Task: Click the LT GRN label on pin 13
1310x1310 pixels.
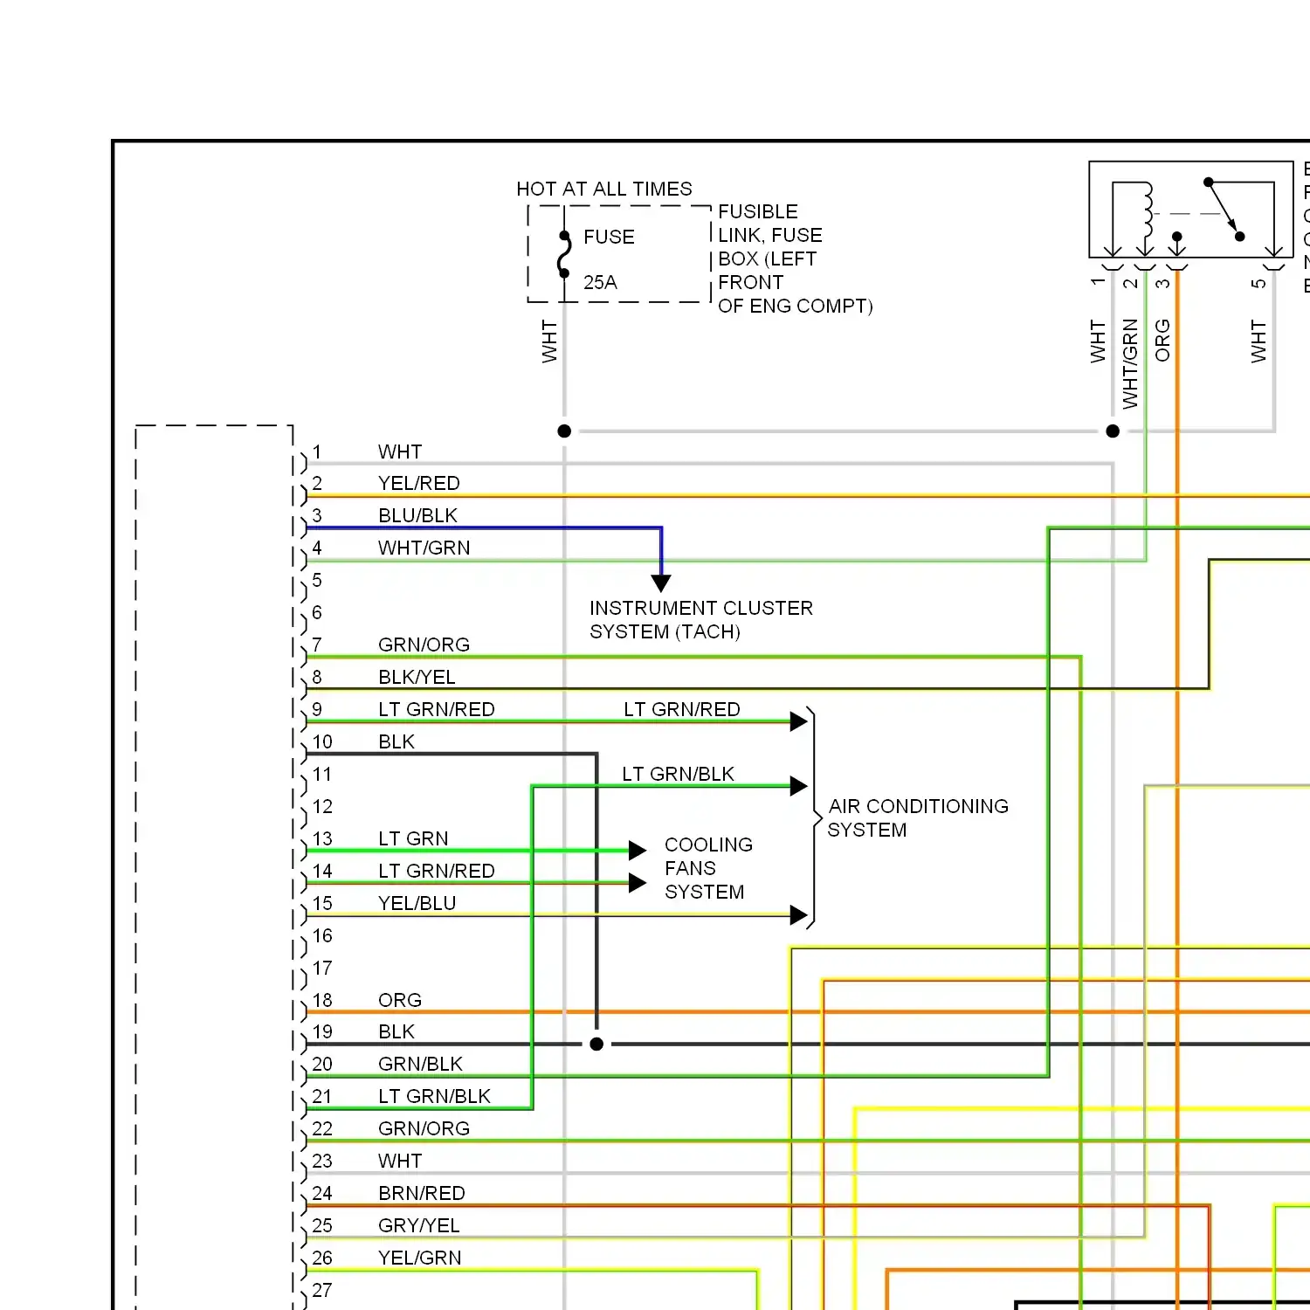Action: tap(413, 838)
